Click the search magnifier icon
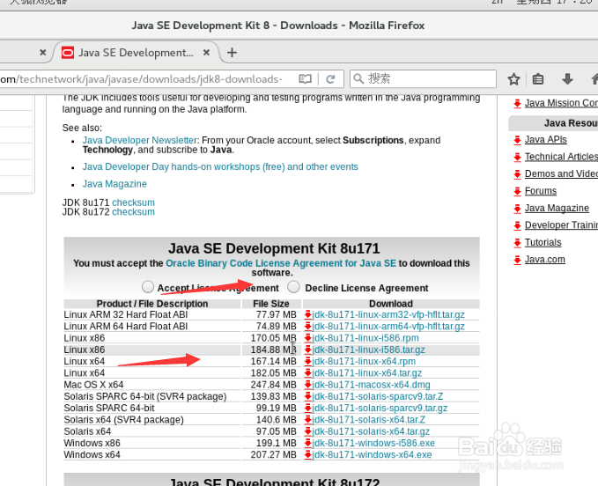 358,79
